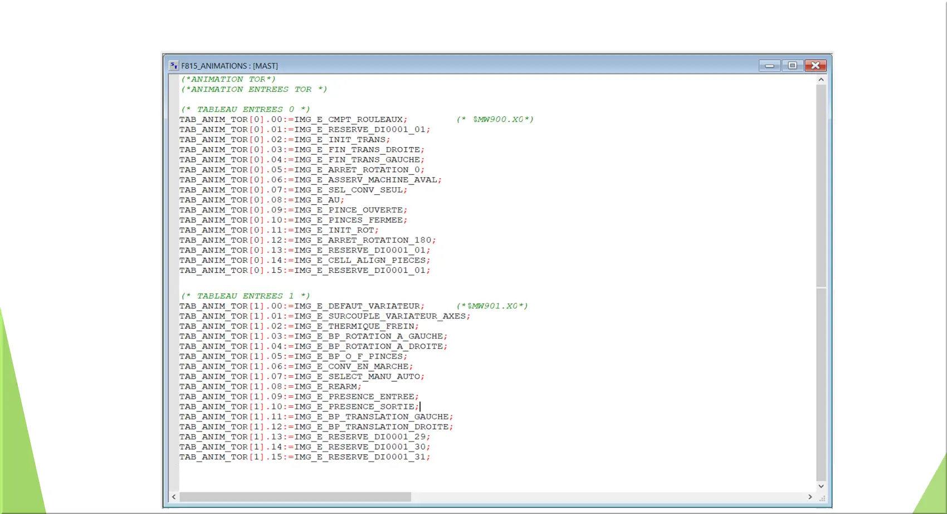This screenshot has width=947, height=514.
Task: Click line with IMG_E_PINCE_OUVERTE
Action: pyautogui.click(x=293, y=210)
